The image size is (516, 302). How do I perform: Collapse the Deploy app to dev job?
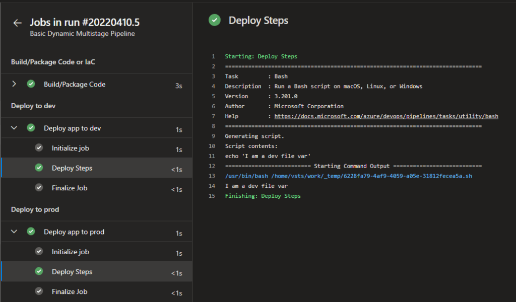14,128
